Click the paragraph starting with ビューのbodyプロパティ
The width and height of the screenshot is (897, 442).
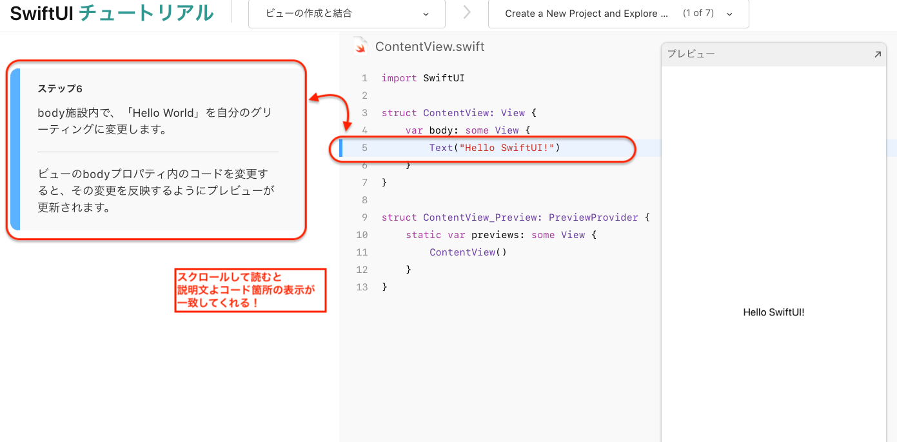pyautogui.click(x=156, y=191)
